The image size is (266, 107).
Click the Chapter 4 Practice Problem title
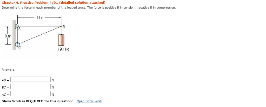coord(54,3)
